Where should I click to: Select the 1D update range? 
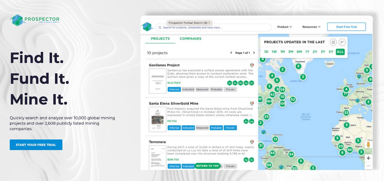coord(266,52)
